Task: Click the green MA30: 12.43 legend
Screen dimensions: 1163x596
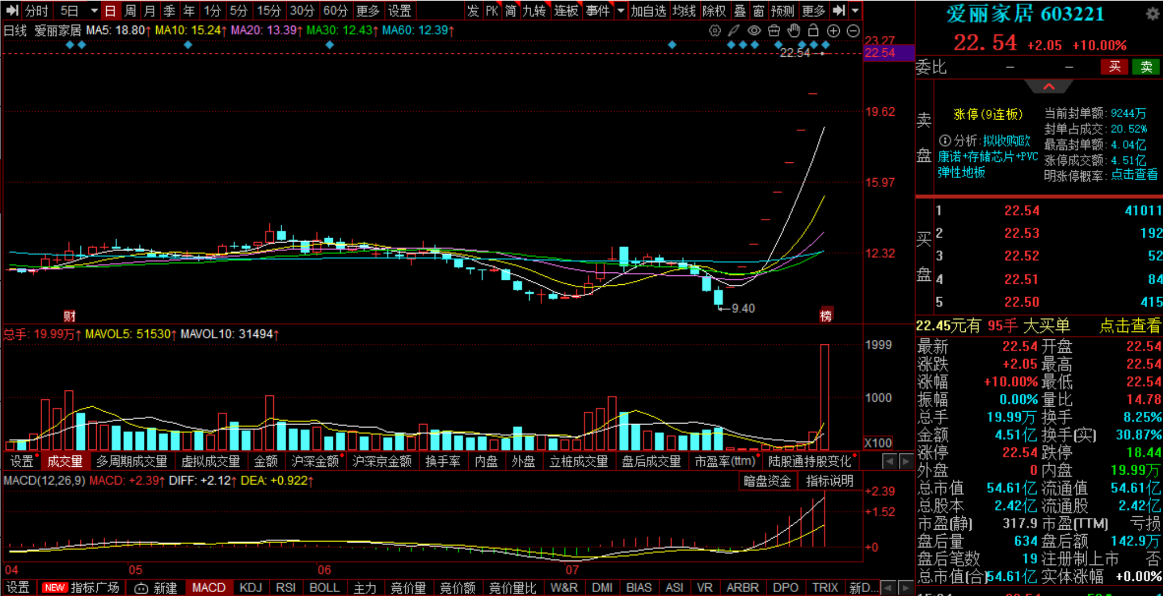Action: point(342,30)
